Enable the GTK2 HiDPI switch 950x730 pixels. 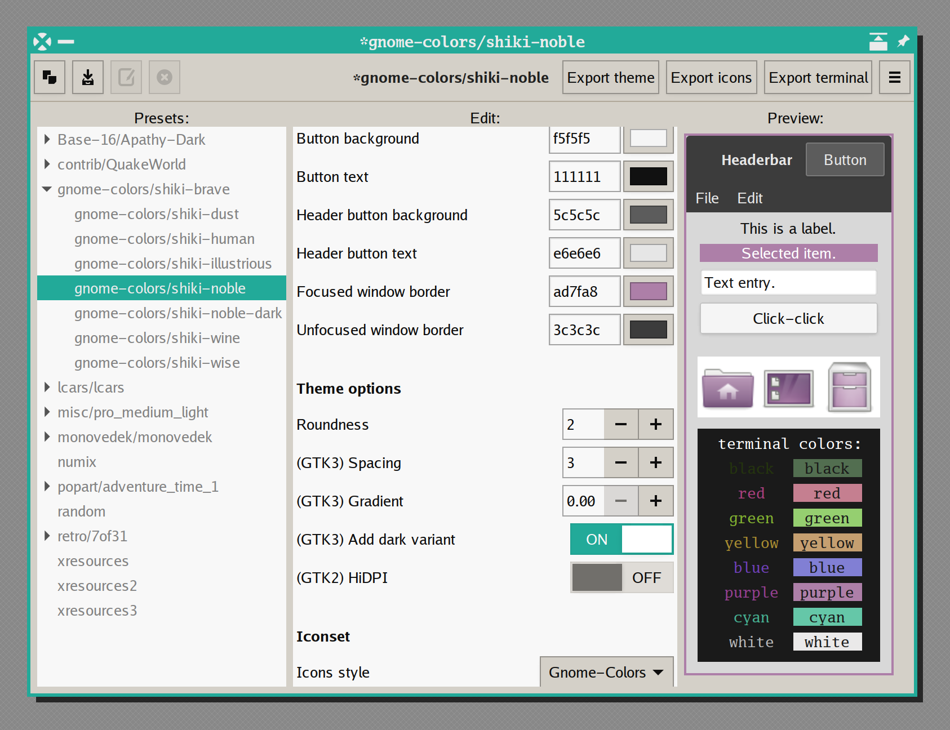pyautogui.click(x=622, y=577)
